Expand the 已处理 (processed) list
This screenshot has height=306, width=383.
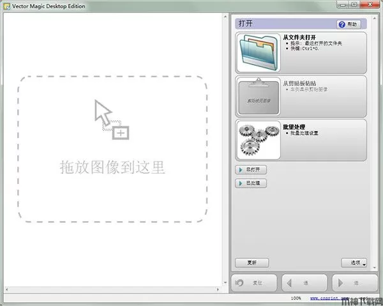pos(251,183)
